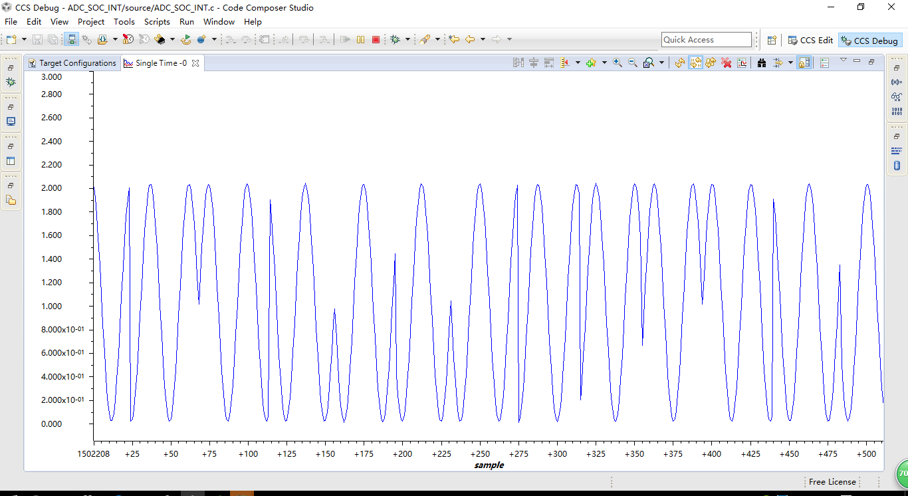Open the Scripts menu
Screen dimensions: 908x496
[x=157, y=22]
